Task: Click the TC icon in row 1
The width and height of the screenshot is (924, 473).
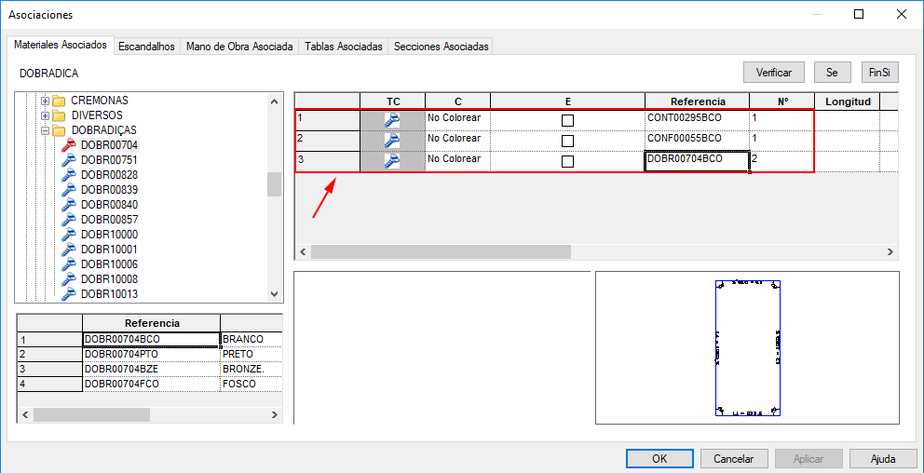Action: [392, 119]
